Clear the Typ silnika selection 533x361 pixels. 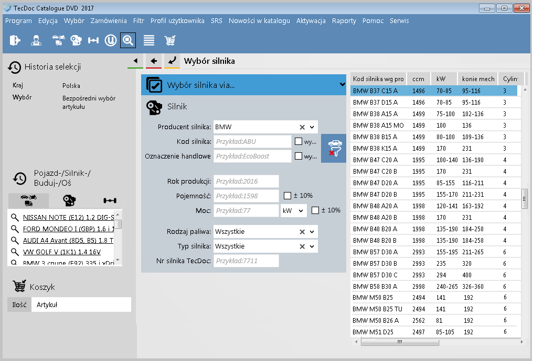click(302, 246)
